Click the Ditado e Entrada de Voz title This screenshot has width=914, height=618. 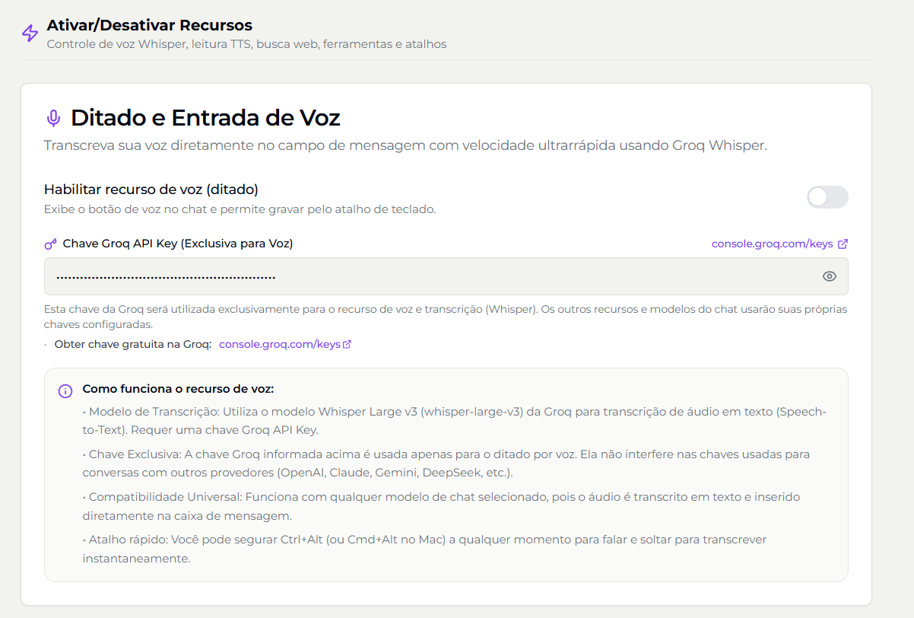coord(205,118)
